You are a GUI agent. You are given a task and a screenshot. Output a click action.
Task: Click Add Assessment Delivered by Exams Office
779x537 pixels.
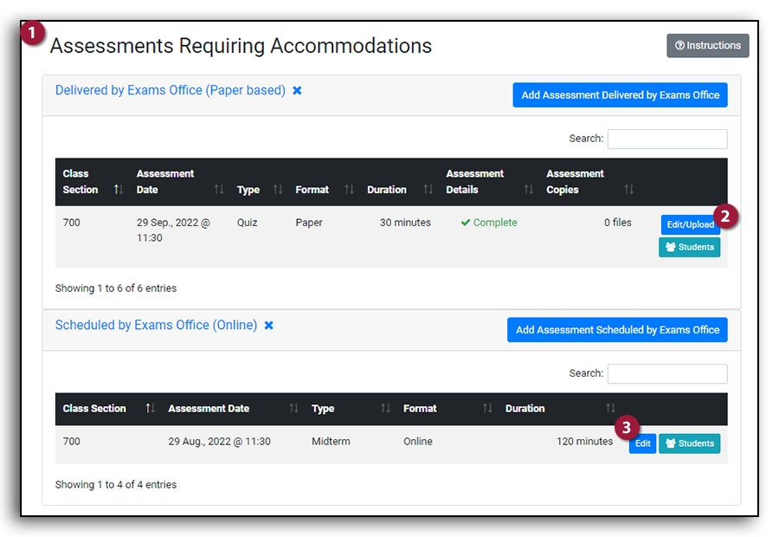(x=620, y=95)
